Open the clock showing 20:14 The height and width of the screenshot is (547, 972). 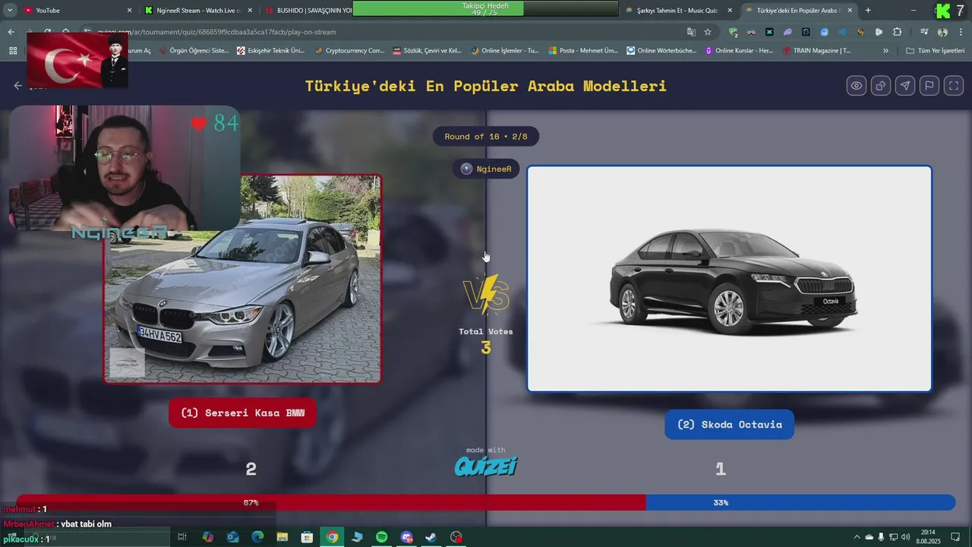click(x=928, y=537)
